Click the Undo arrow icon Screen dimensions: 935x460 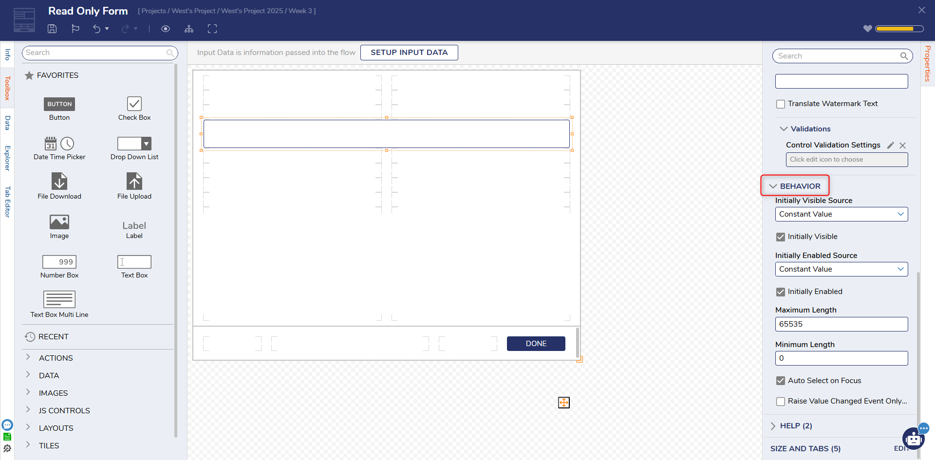click(96, 29)
